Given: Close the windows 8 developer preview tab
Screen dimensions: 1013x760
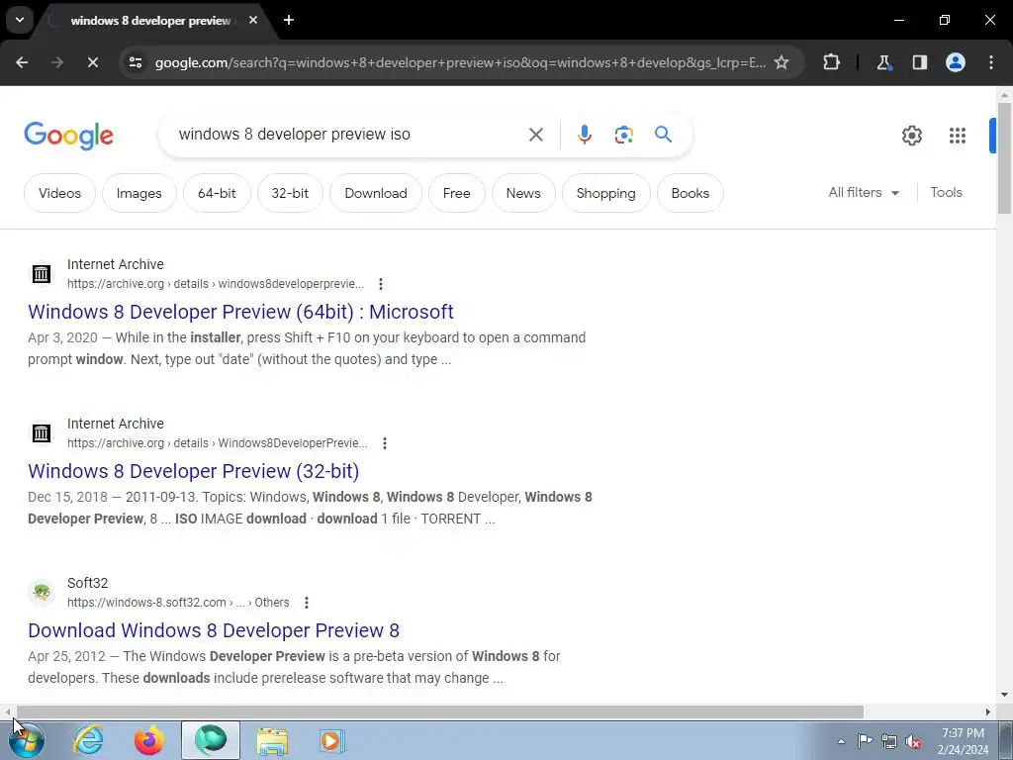Looking at the screenshot, I should pos(253,20).
